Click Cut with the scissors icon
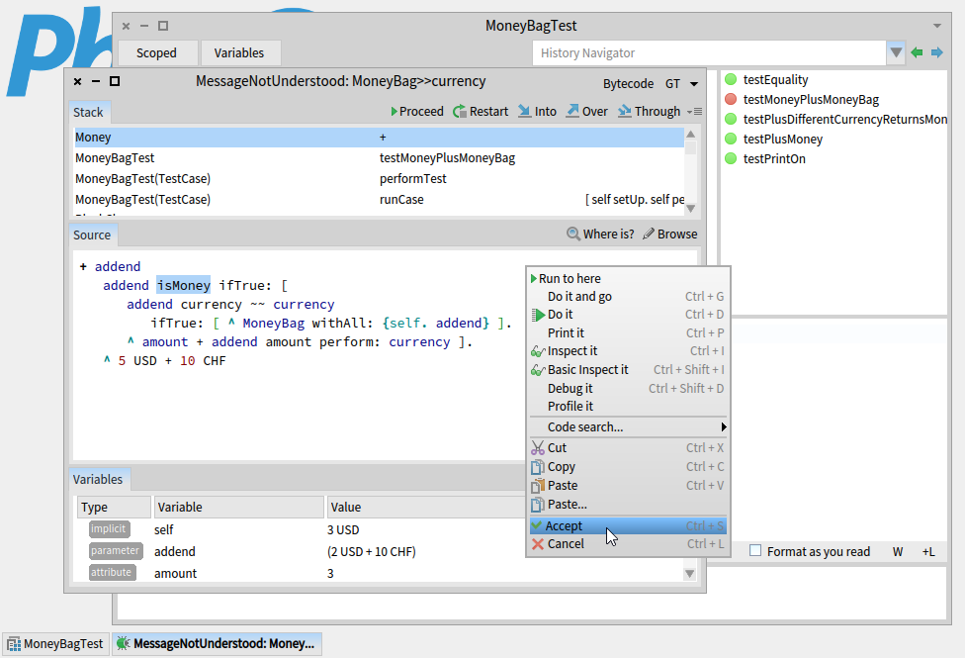 pos(628,448)
